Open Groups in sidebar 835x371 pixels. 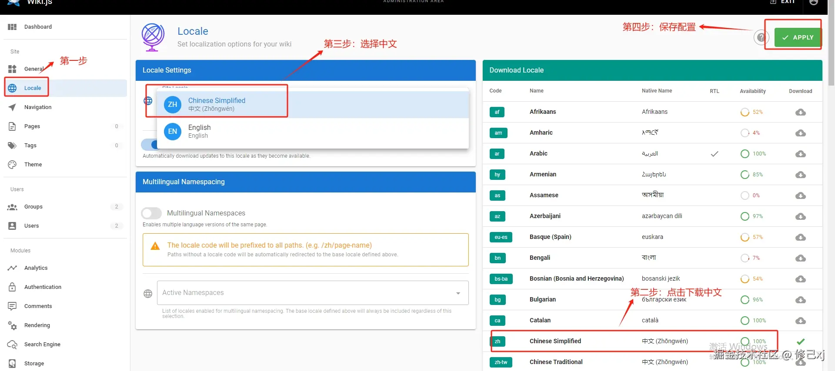tap(65, 207)
